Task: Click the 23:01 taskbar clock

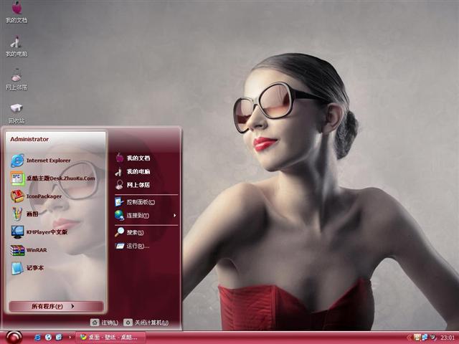Action: [x=448, y=338]
